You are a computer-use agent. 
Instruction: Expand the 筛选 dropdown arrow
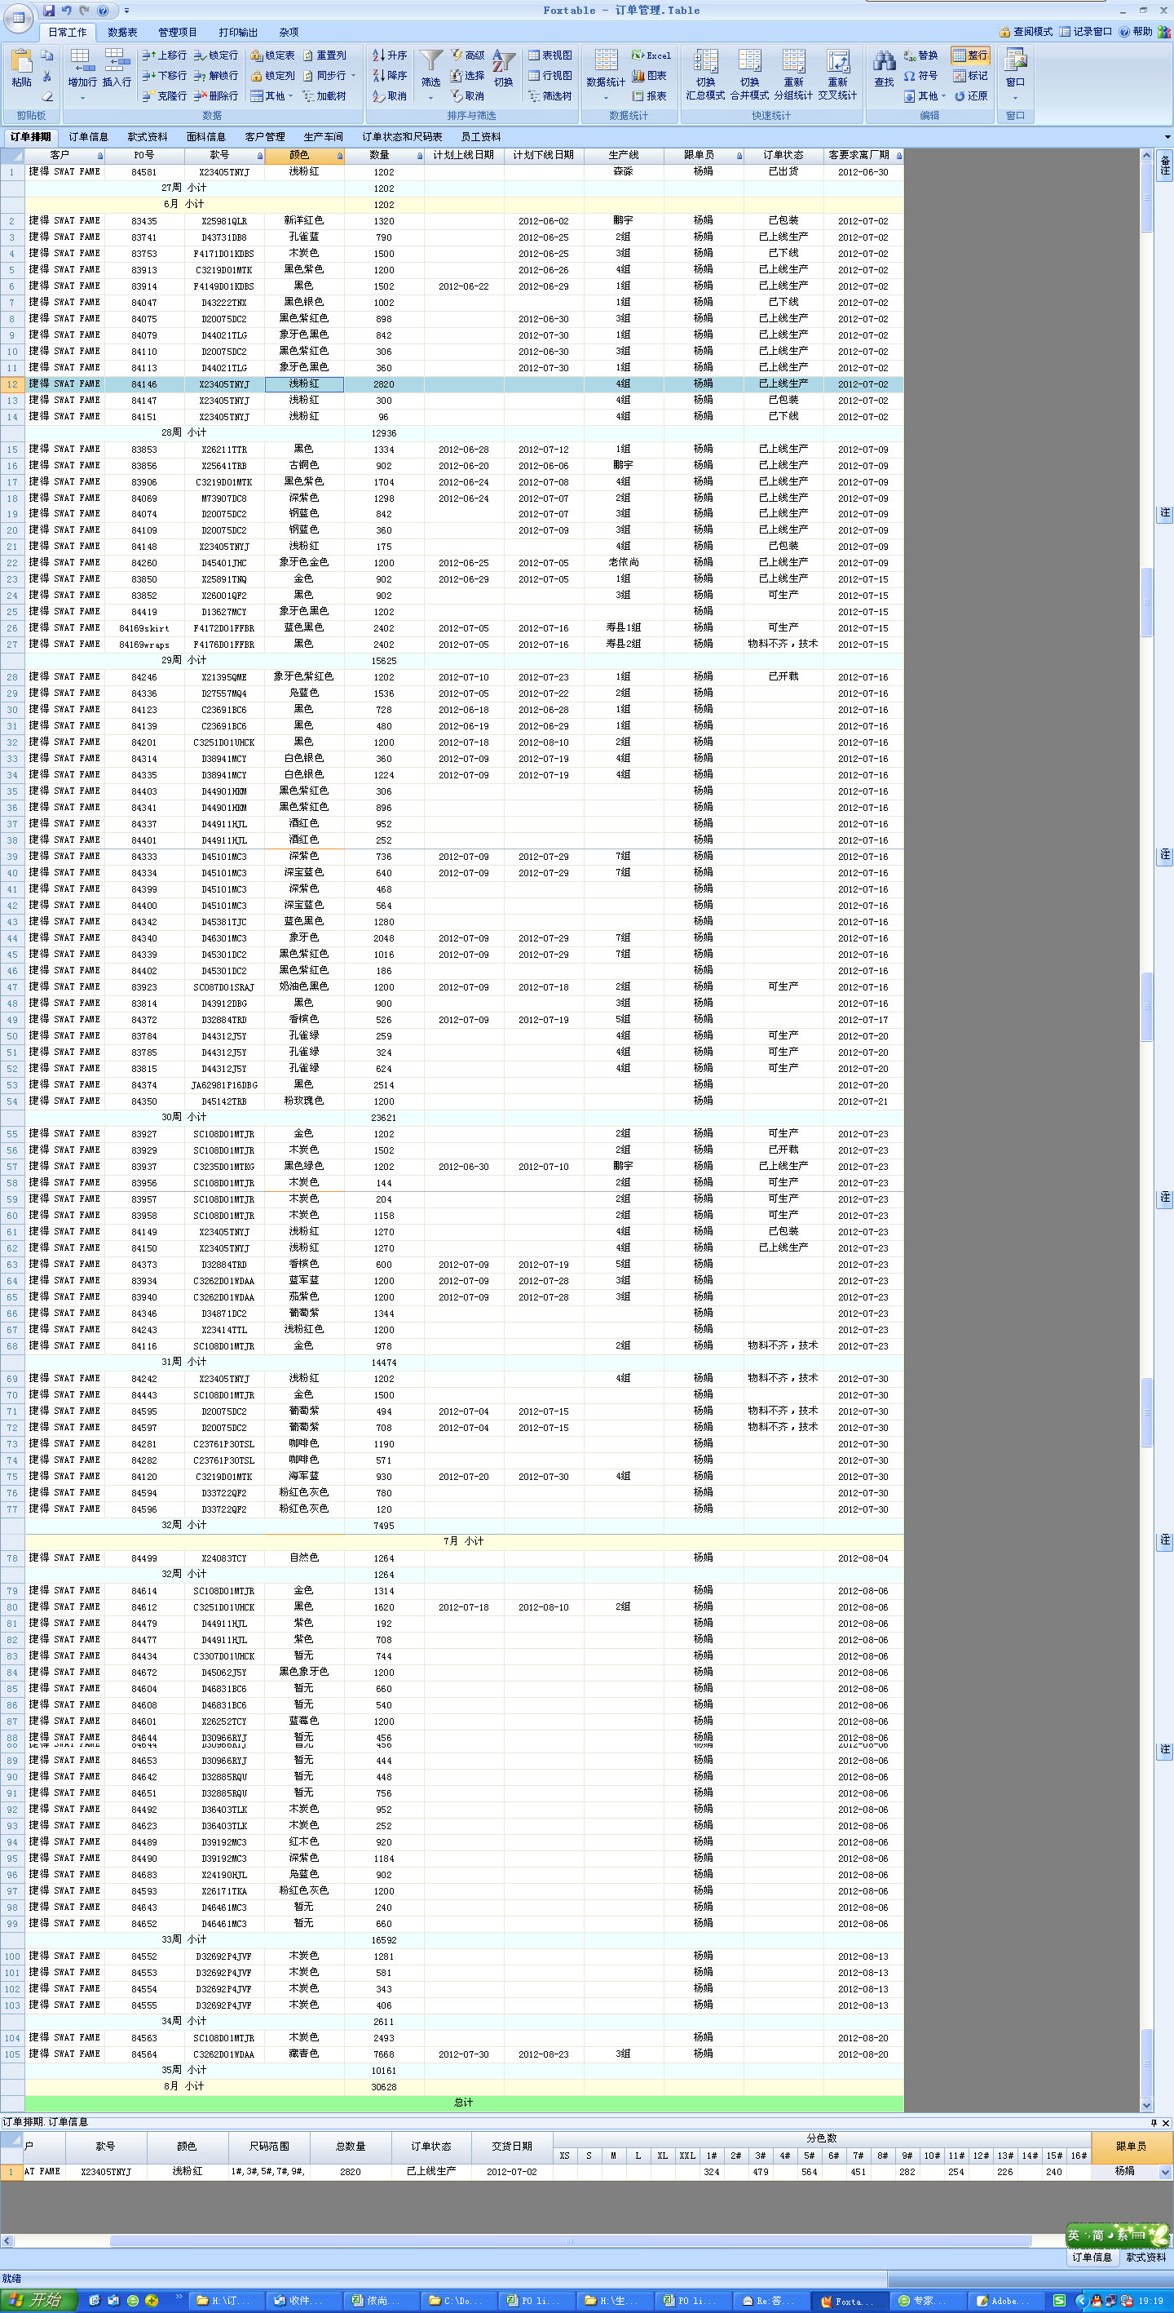click(x=430, y=98)
